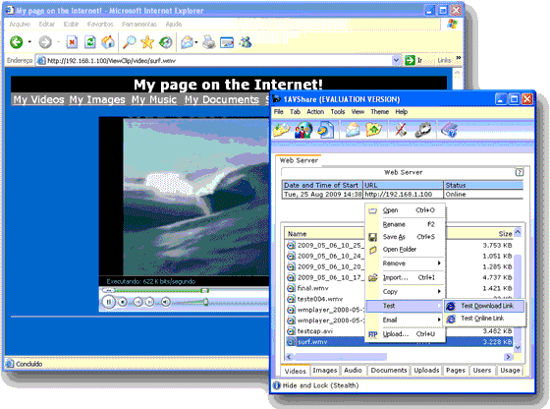This screenshot has height=409, width=550.
Task: Open History icon in Internet Explorer toolbar
Action: (x=166, y=42)
